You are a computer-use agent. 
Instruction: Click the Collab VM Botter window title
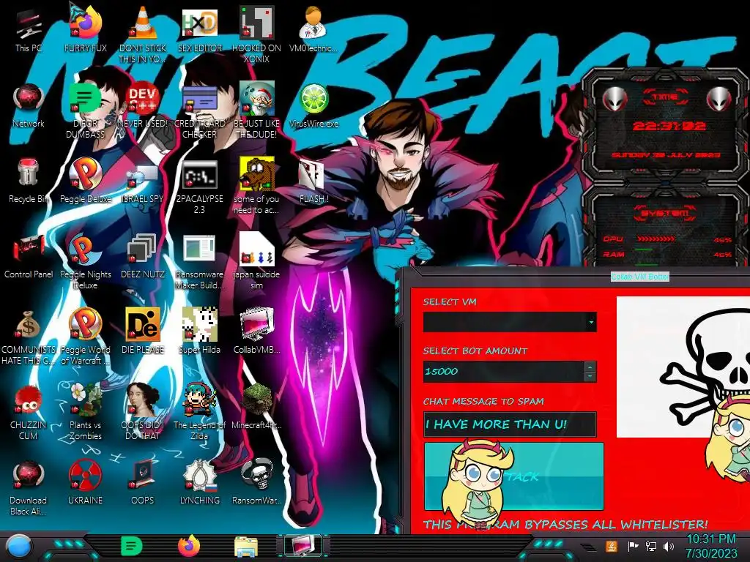(640, 276)
